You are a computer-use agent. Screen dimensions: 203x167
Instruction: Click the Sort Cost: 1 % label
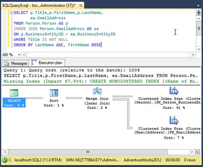click(x=54, y=103)
